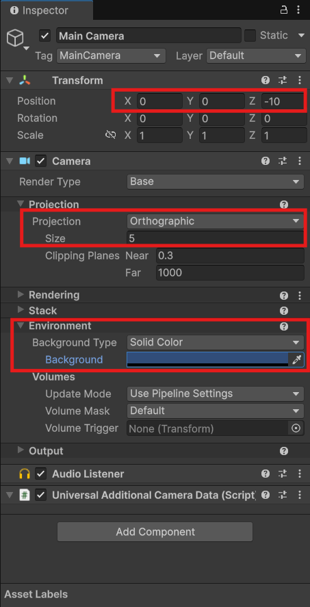Click the Inspector lock icon
This screenshot has height=607, width=310.
(x=284, y=10)
